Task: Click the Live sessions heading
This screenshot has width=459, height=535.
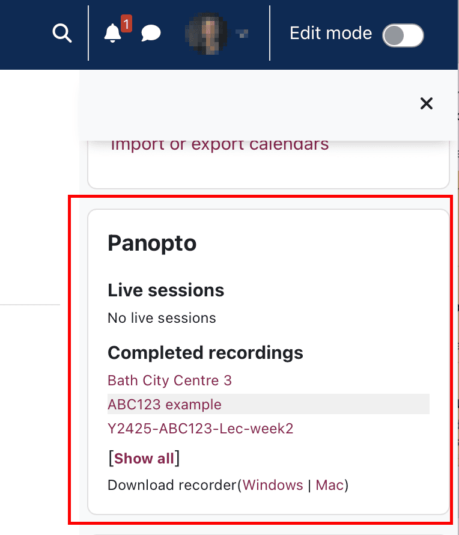Action: [x=166, y=290]
